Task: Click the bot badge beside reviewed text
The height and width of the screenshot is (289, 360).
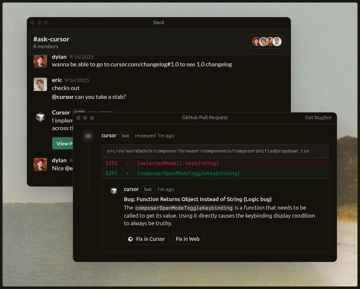Action: coord(125,136)
